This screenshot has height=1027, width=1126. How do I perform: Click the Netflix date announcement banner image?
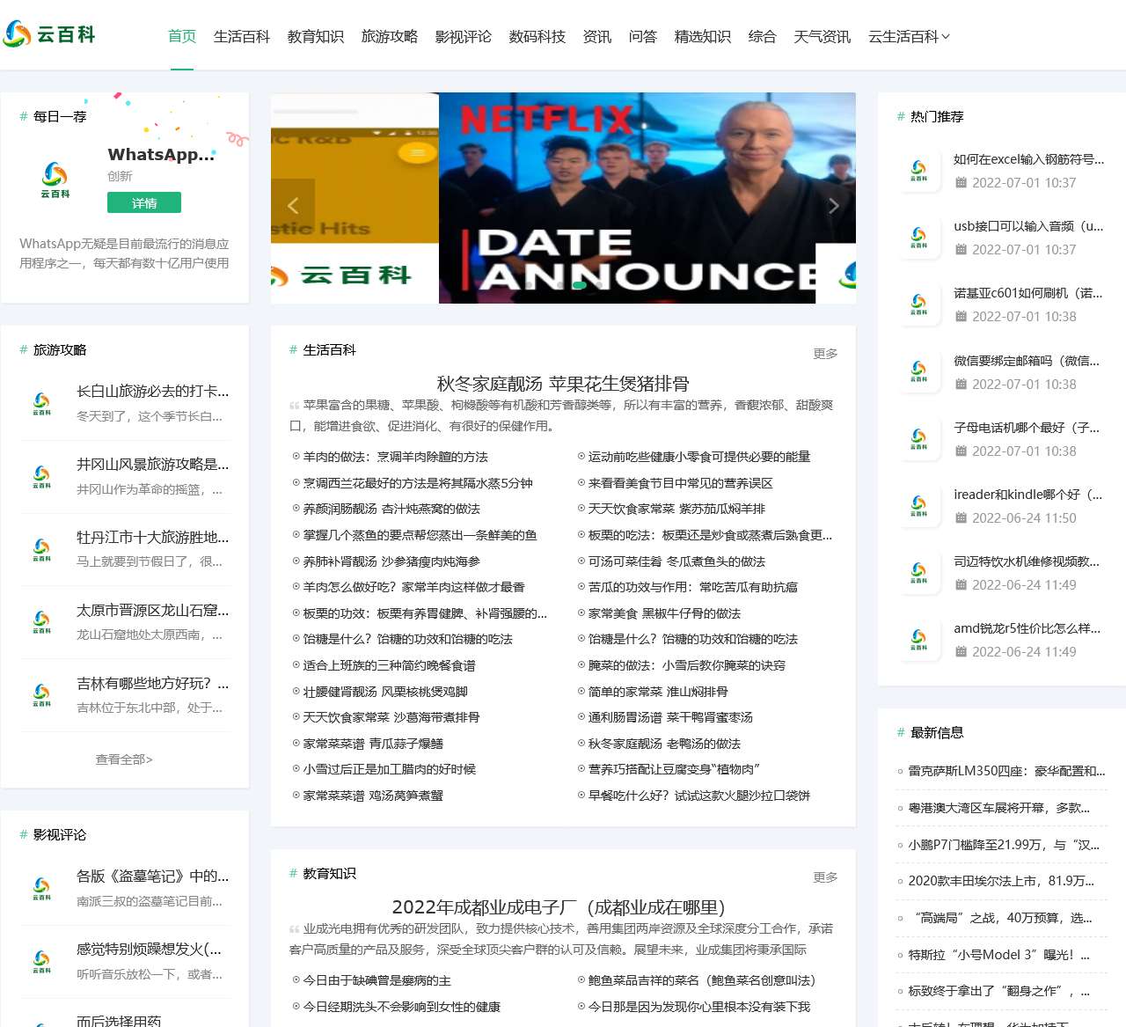click(x=647, y=198)
